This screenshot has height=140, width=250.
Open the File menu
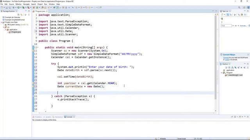coord(2,4)
